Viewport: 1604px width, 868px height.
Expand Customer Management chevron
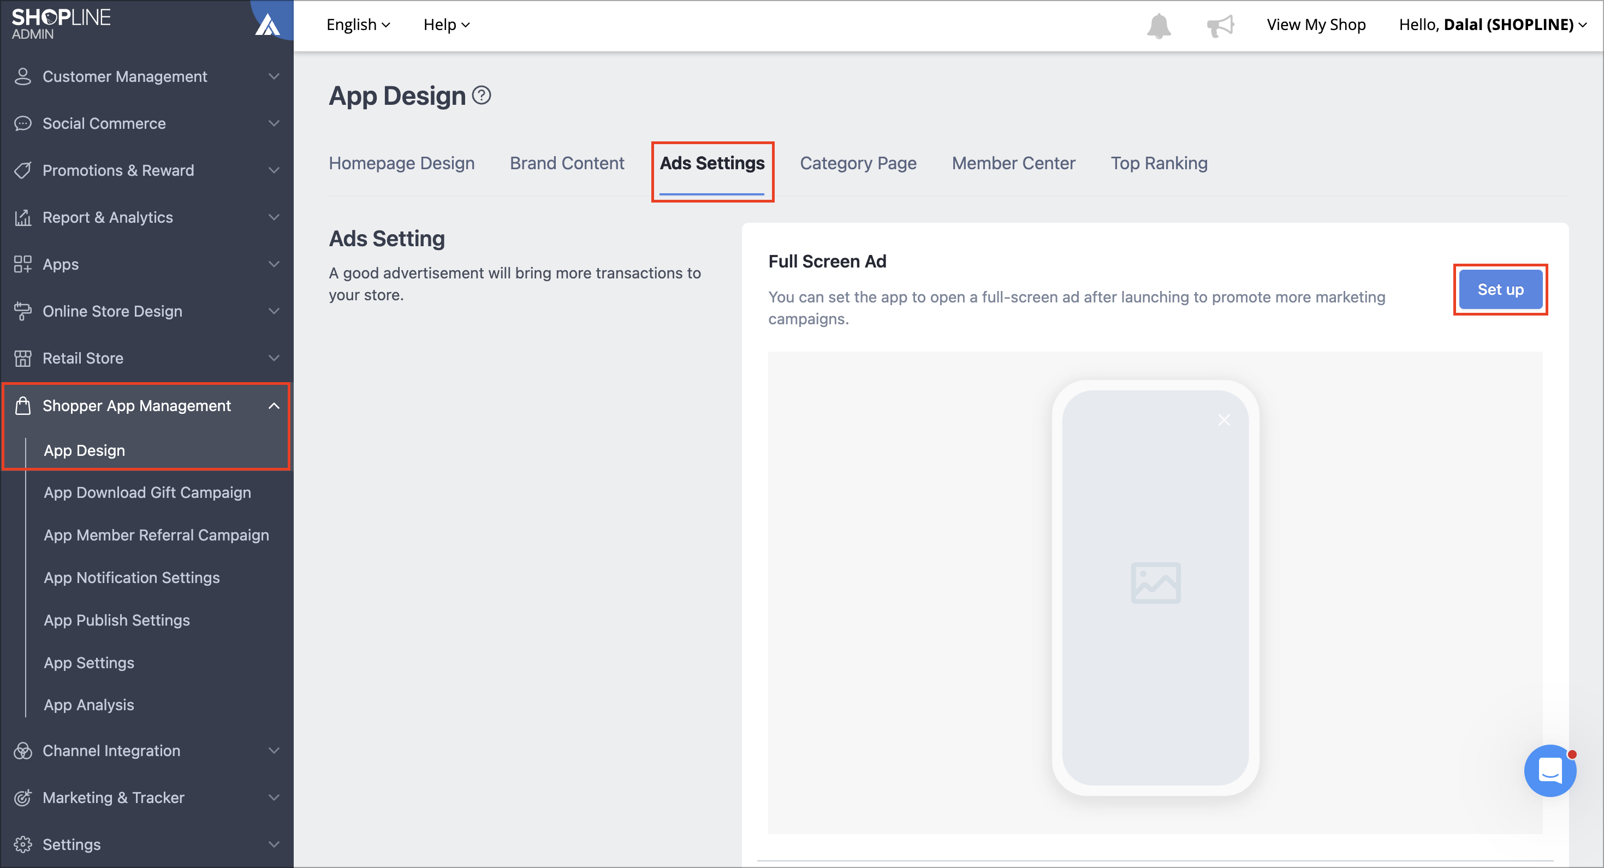pos(274,76)
